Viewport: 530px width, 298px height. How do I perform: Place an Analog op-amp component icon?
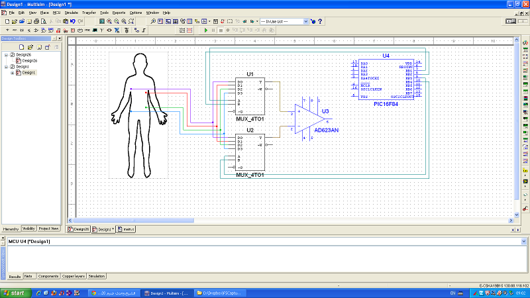[x=36, y=30]
